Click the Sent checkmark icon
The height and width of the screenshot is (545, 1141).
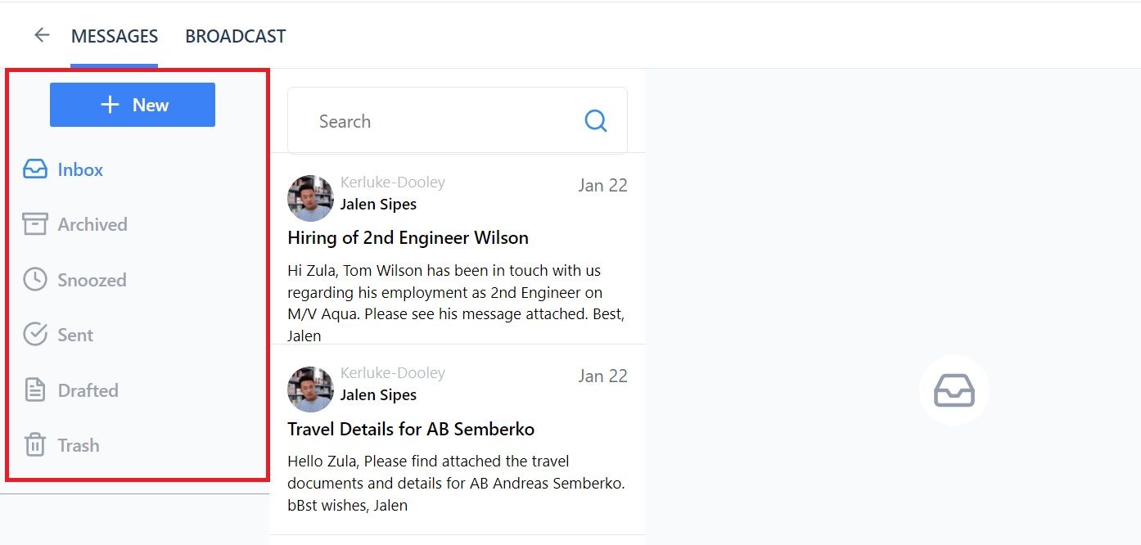(35, 335)
